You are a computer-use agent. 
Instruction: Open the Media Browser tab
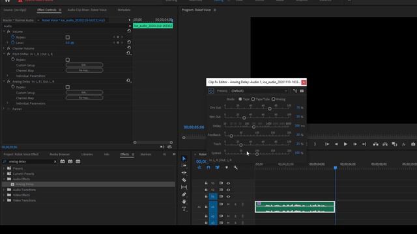tap(59, 154)
